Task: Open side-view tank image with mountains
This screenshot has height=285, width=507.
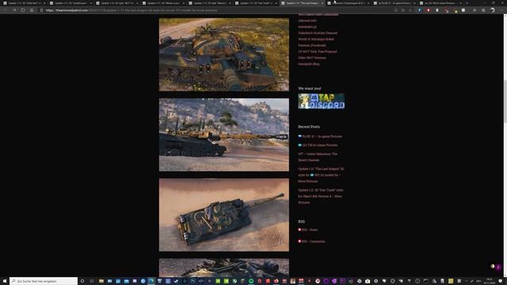Action: pyautogui.click(x=224, y=135)
